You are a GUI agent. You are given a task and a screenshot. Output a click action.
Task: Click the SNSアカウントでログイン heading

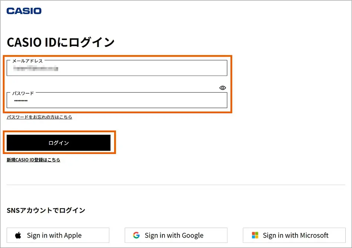click(x=46, y=210)
